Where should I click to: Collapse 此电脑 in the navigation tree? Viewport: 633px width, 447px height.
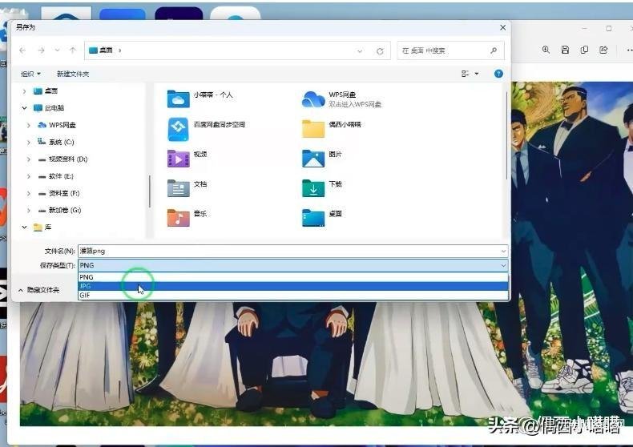click(x=24, y=108)
